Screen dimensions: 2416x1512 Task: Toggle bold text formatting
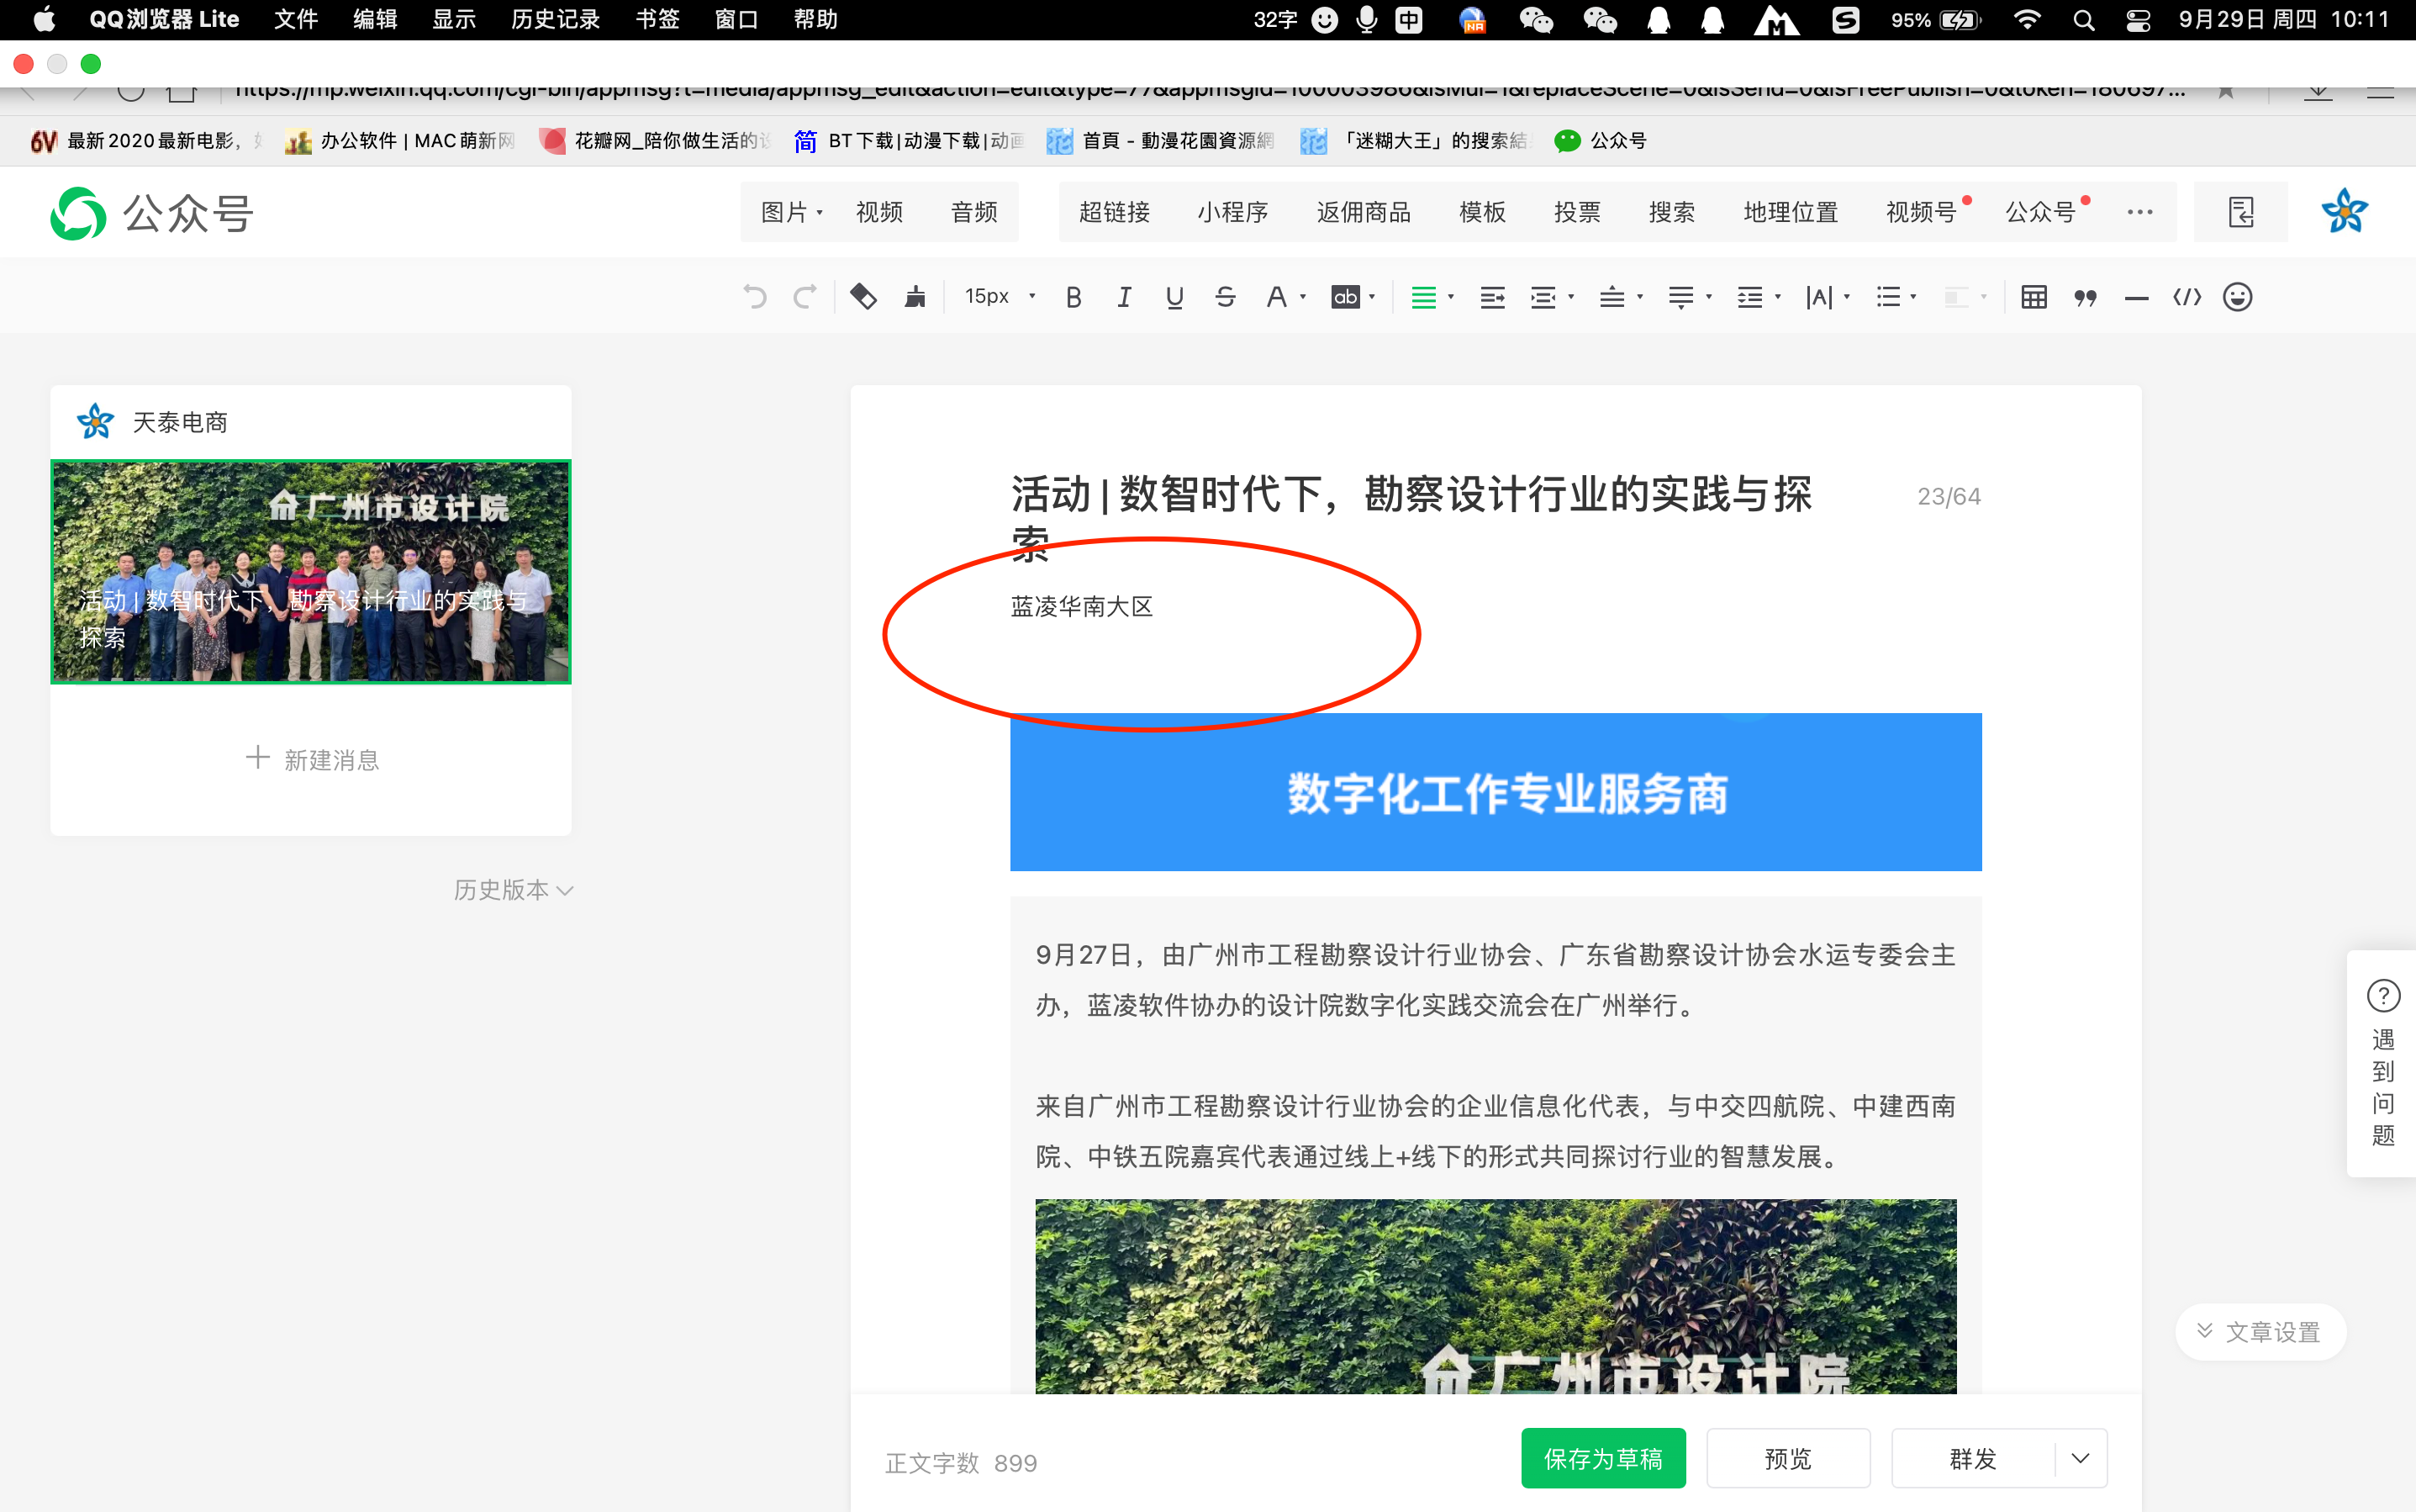click(1073, 297)
